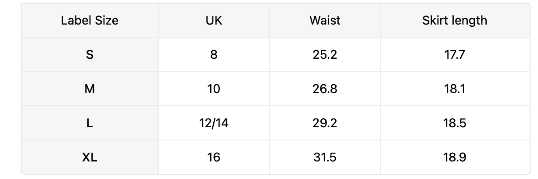Image resolution: width=538 pixels, height=179 pixels.
Task: Click the skirt length 17.7 cell
Action: [455, 54]
